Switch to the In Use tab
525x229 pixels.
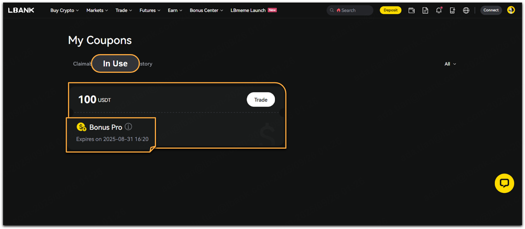[x=115, y=64]
